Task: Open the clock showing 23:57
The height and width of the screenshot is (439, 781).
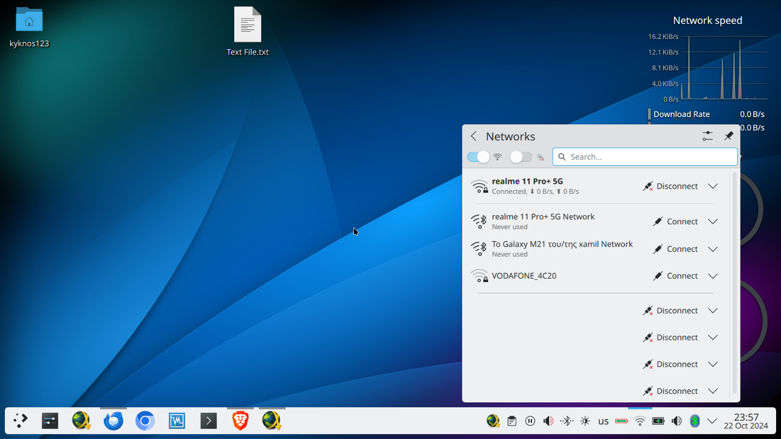Action: (x=746, y=421)
